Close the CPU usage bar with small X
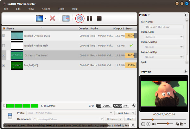Screen dimensions: 190x129 4,106
